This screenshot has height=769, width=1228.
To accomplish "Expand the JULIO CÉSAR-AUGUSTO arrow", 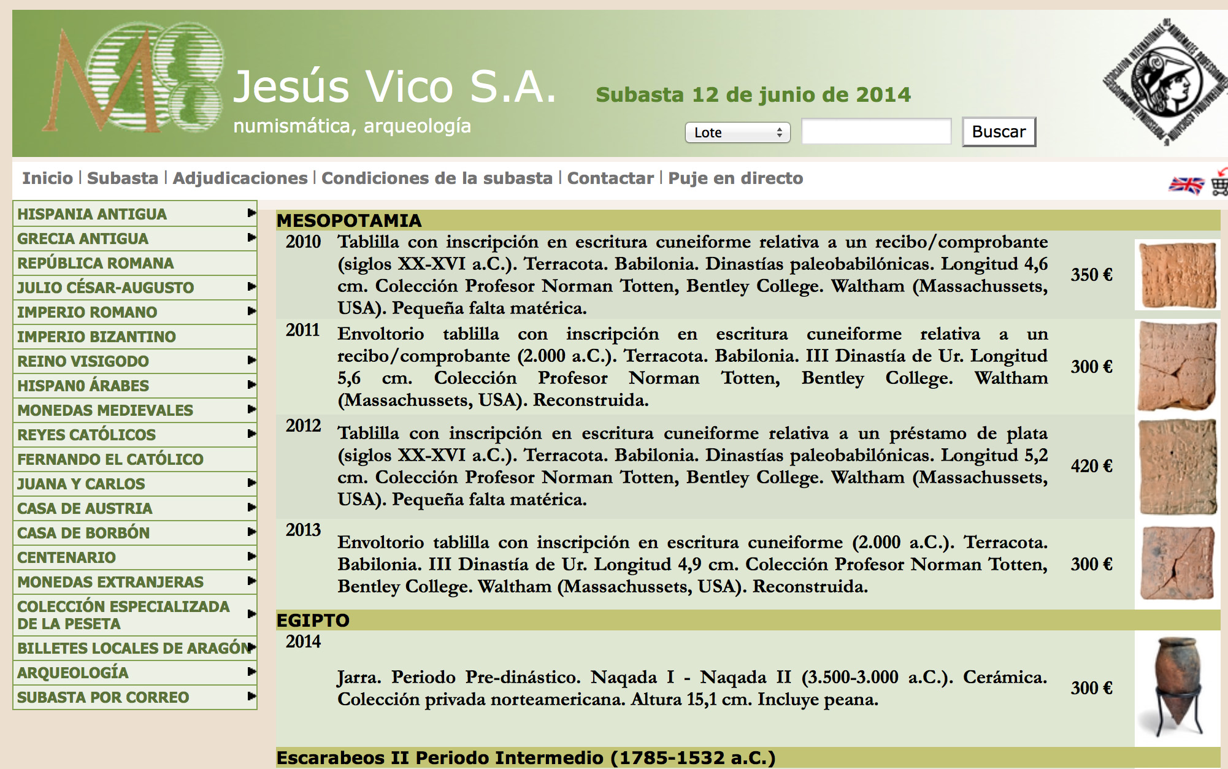I will [251, 286].
